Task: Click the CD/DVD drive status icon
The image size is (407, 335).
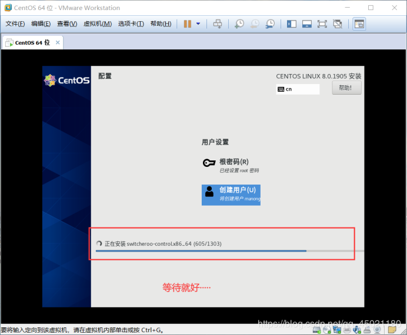Action: coord(327,330)
